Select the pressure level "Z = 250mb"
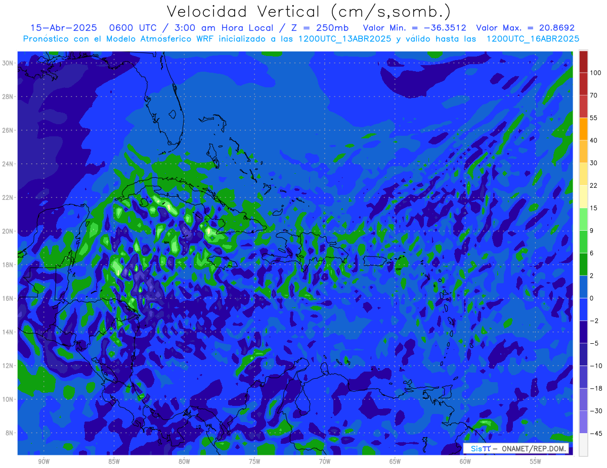Screen dimensions: 607x468 (x=319, y=28)
